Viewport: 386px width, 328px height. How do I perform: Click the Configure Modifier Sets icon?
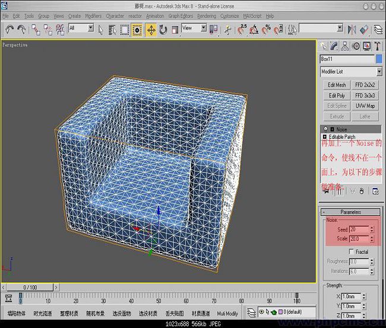tap(375, 192)
